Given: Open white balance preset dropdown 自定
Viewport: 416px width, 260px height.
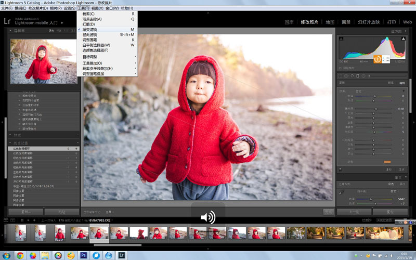Looking at the screenshot, I should click(394, 191).
